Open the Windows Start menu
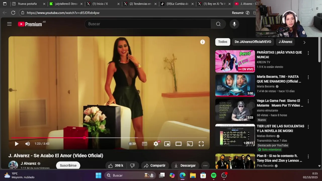This screenshot has width=322, height=181. pyautogui.click(x=98, y=175)
